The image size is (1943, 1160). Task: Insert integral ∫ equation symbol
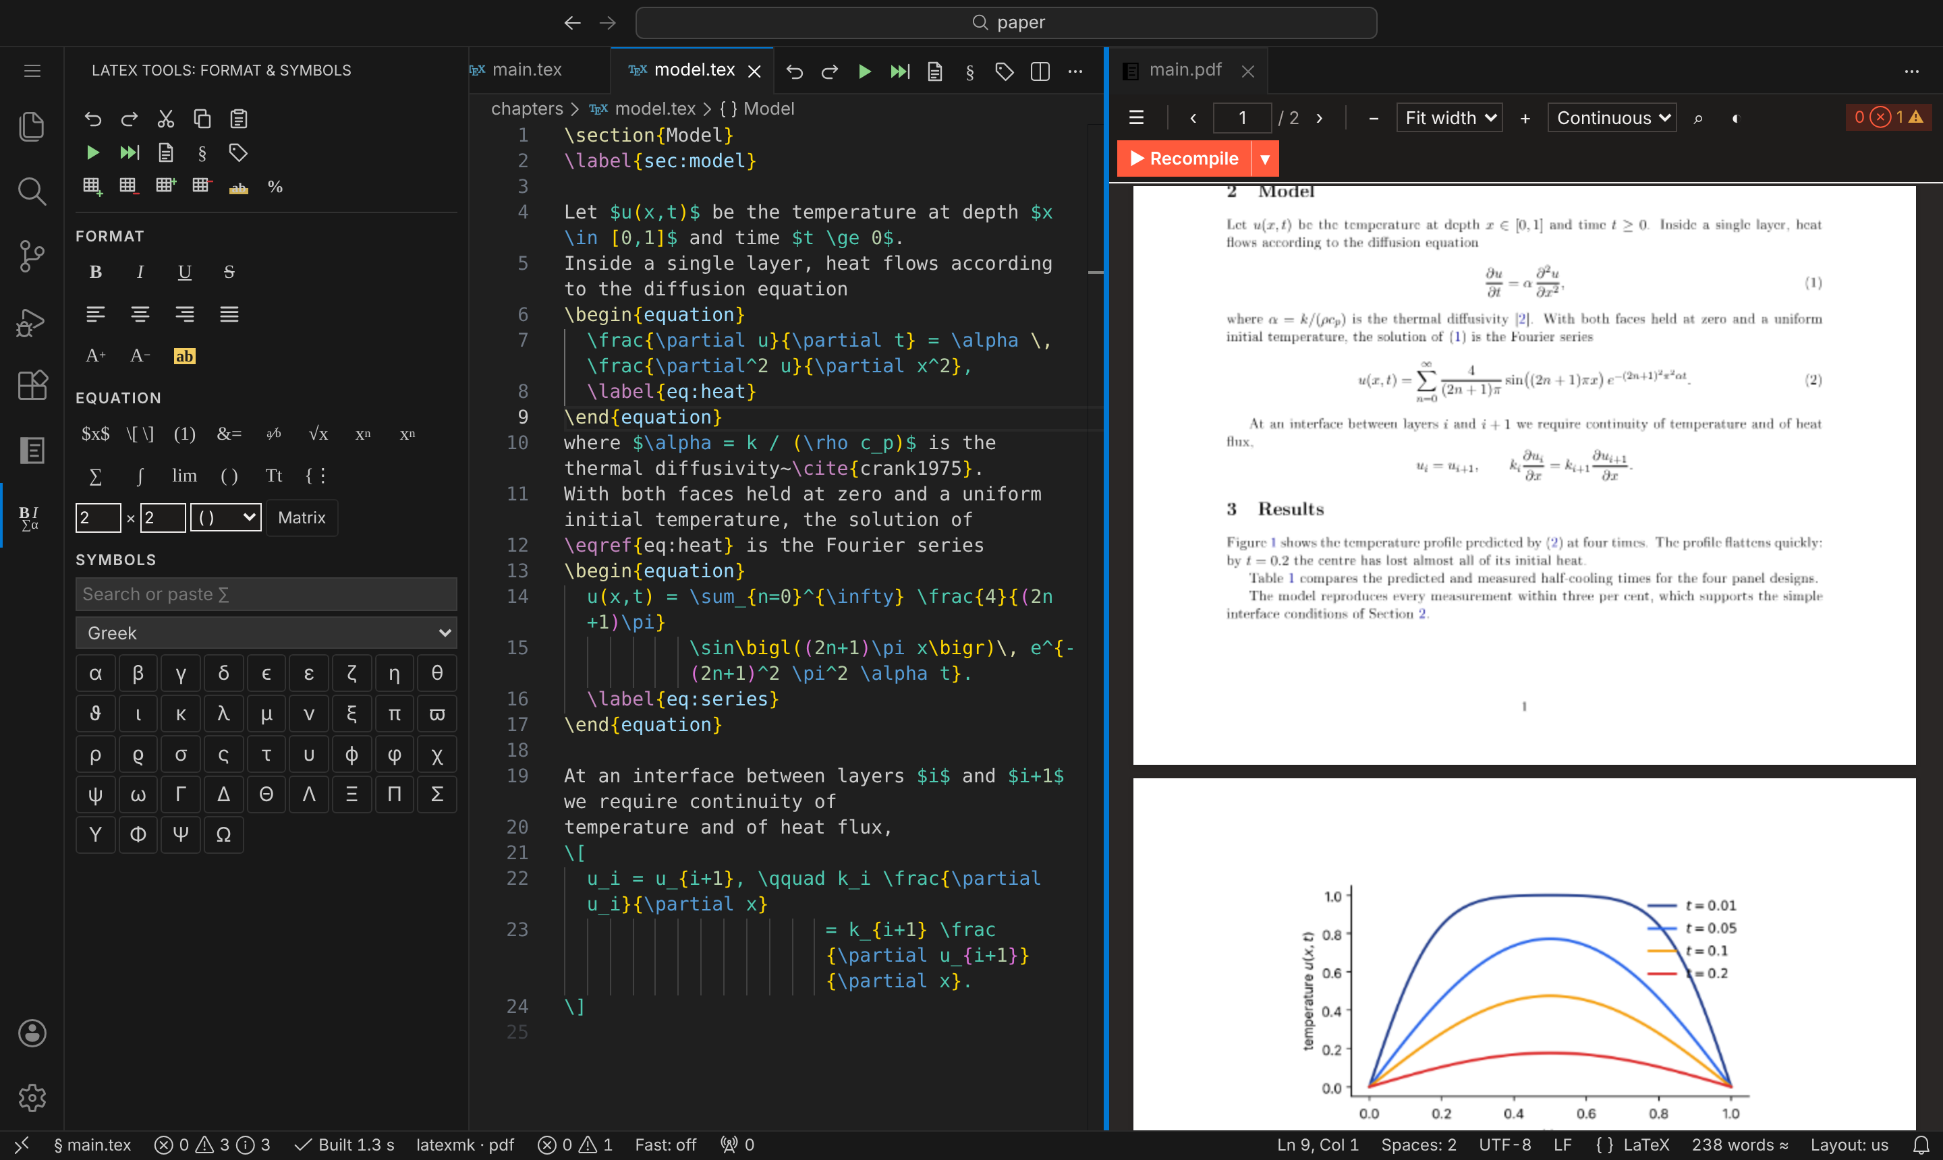click(x=140, y=475)
